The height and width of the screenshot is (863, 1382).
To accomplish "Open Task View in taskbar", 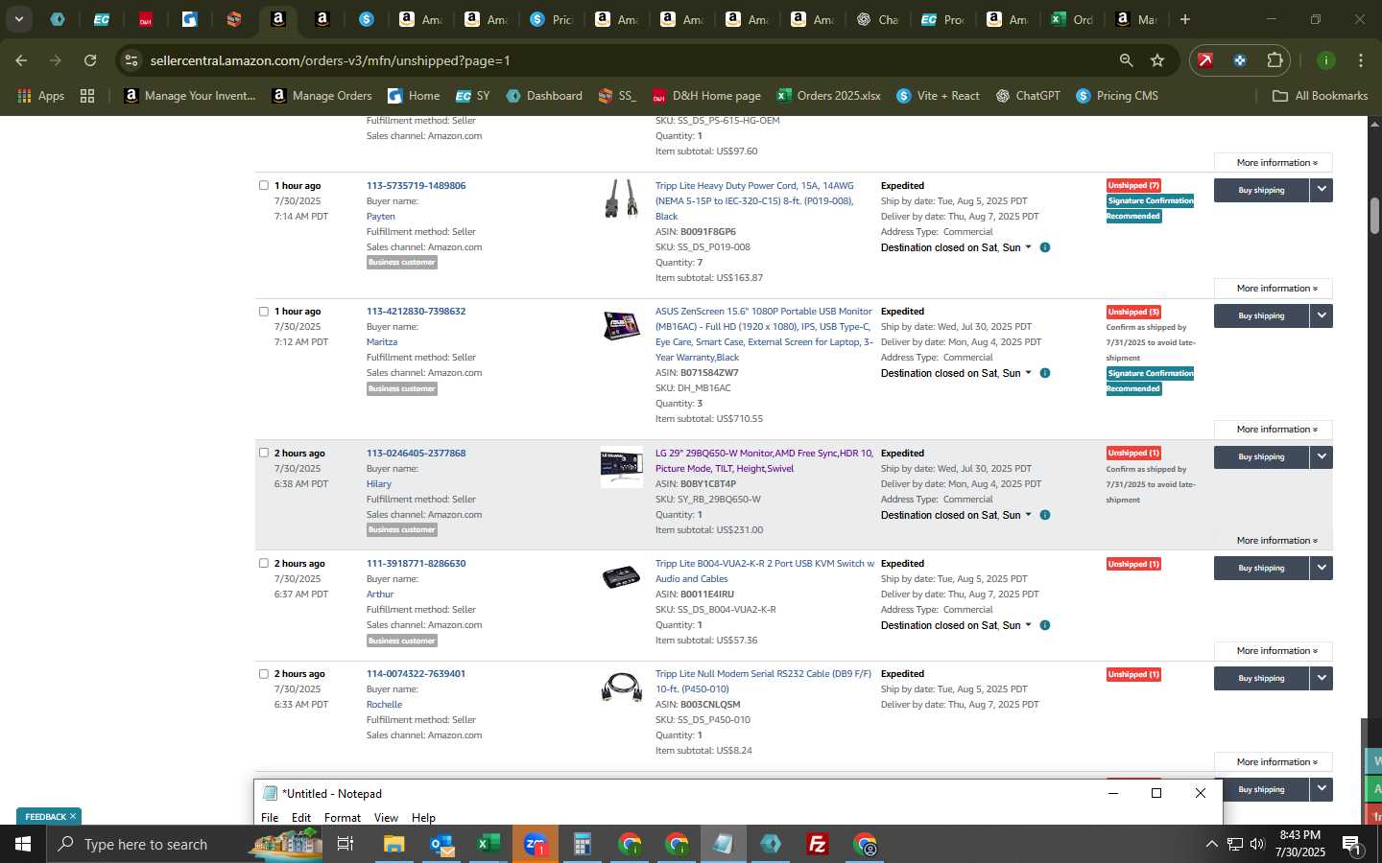I will [x=345, y=844].
